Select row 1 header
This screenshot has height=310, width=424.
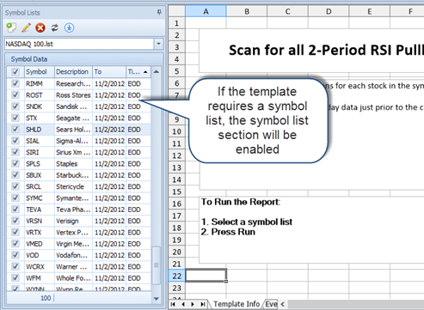point(177,23)
